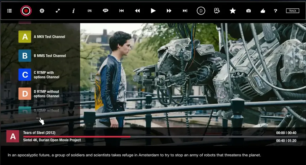Click 'Sintel 4K, Durian Open Movie Project'
This screenshot has width=306, height=165.
coord(52,140)
